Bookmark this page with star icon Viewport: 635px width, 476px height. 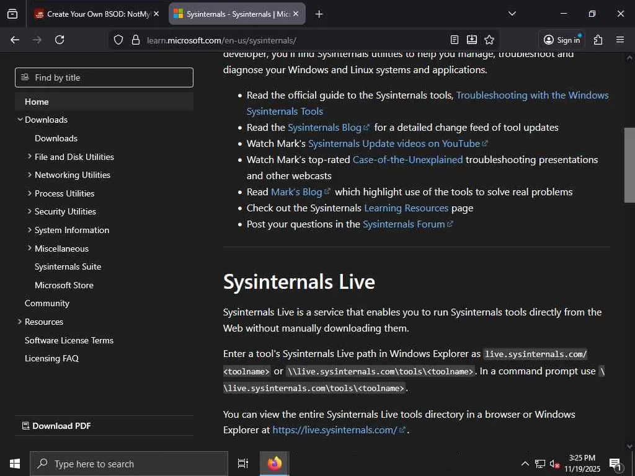(x=489, y=40)
